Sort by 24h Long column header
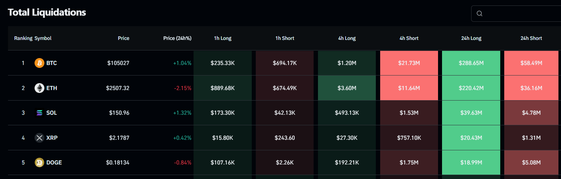 471,38
